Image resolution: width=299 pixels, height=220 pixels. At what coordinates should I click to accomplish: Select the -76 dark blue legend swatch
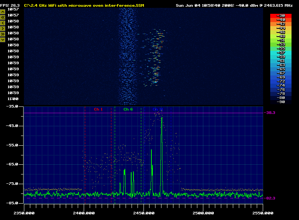pos(281,90)
